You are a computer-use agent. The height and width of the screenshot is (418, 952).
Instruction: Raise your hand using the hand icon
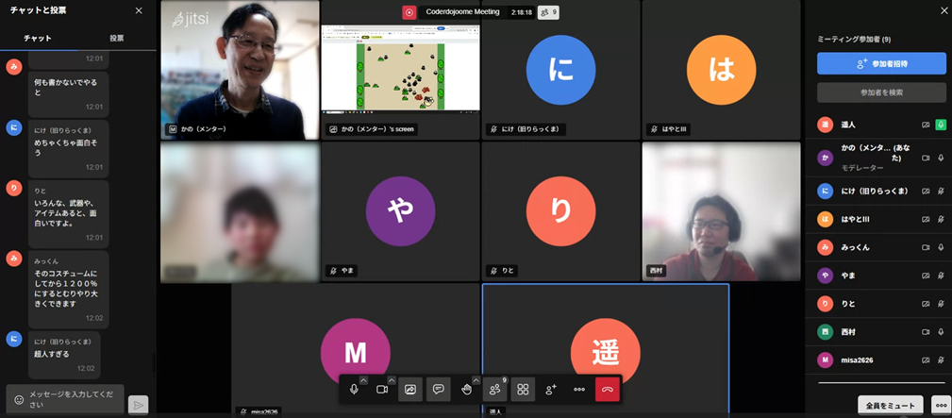[466, 389]
